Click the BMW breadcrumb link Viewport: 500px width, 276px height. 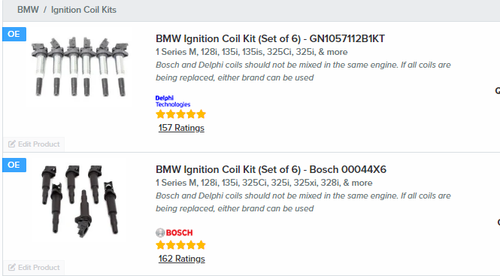pos(28,10)
